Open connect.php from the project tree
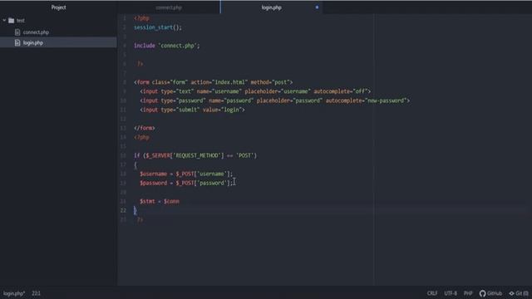 [36, 32]
